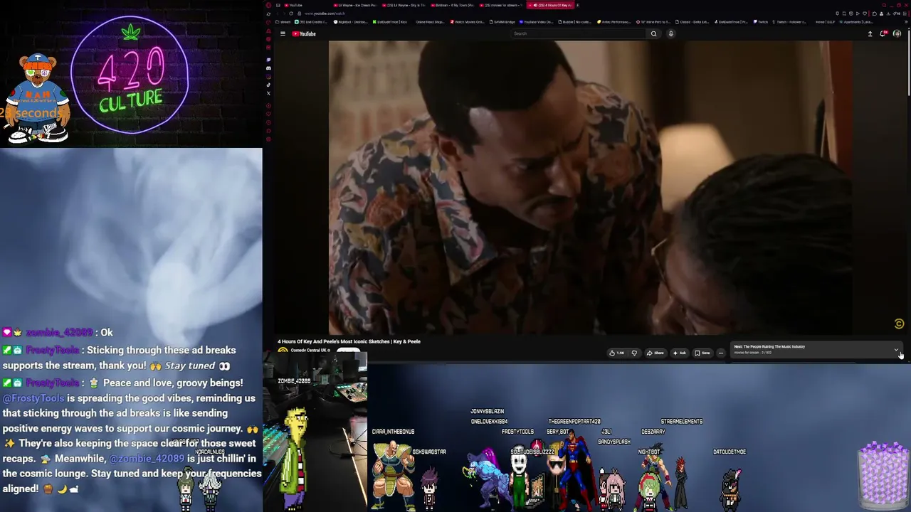Switch to the 'movies for stream' tab
The image size is (911, 512).
click(x=501, y=5)
